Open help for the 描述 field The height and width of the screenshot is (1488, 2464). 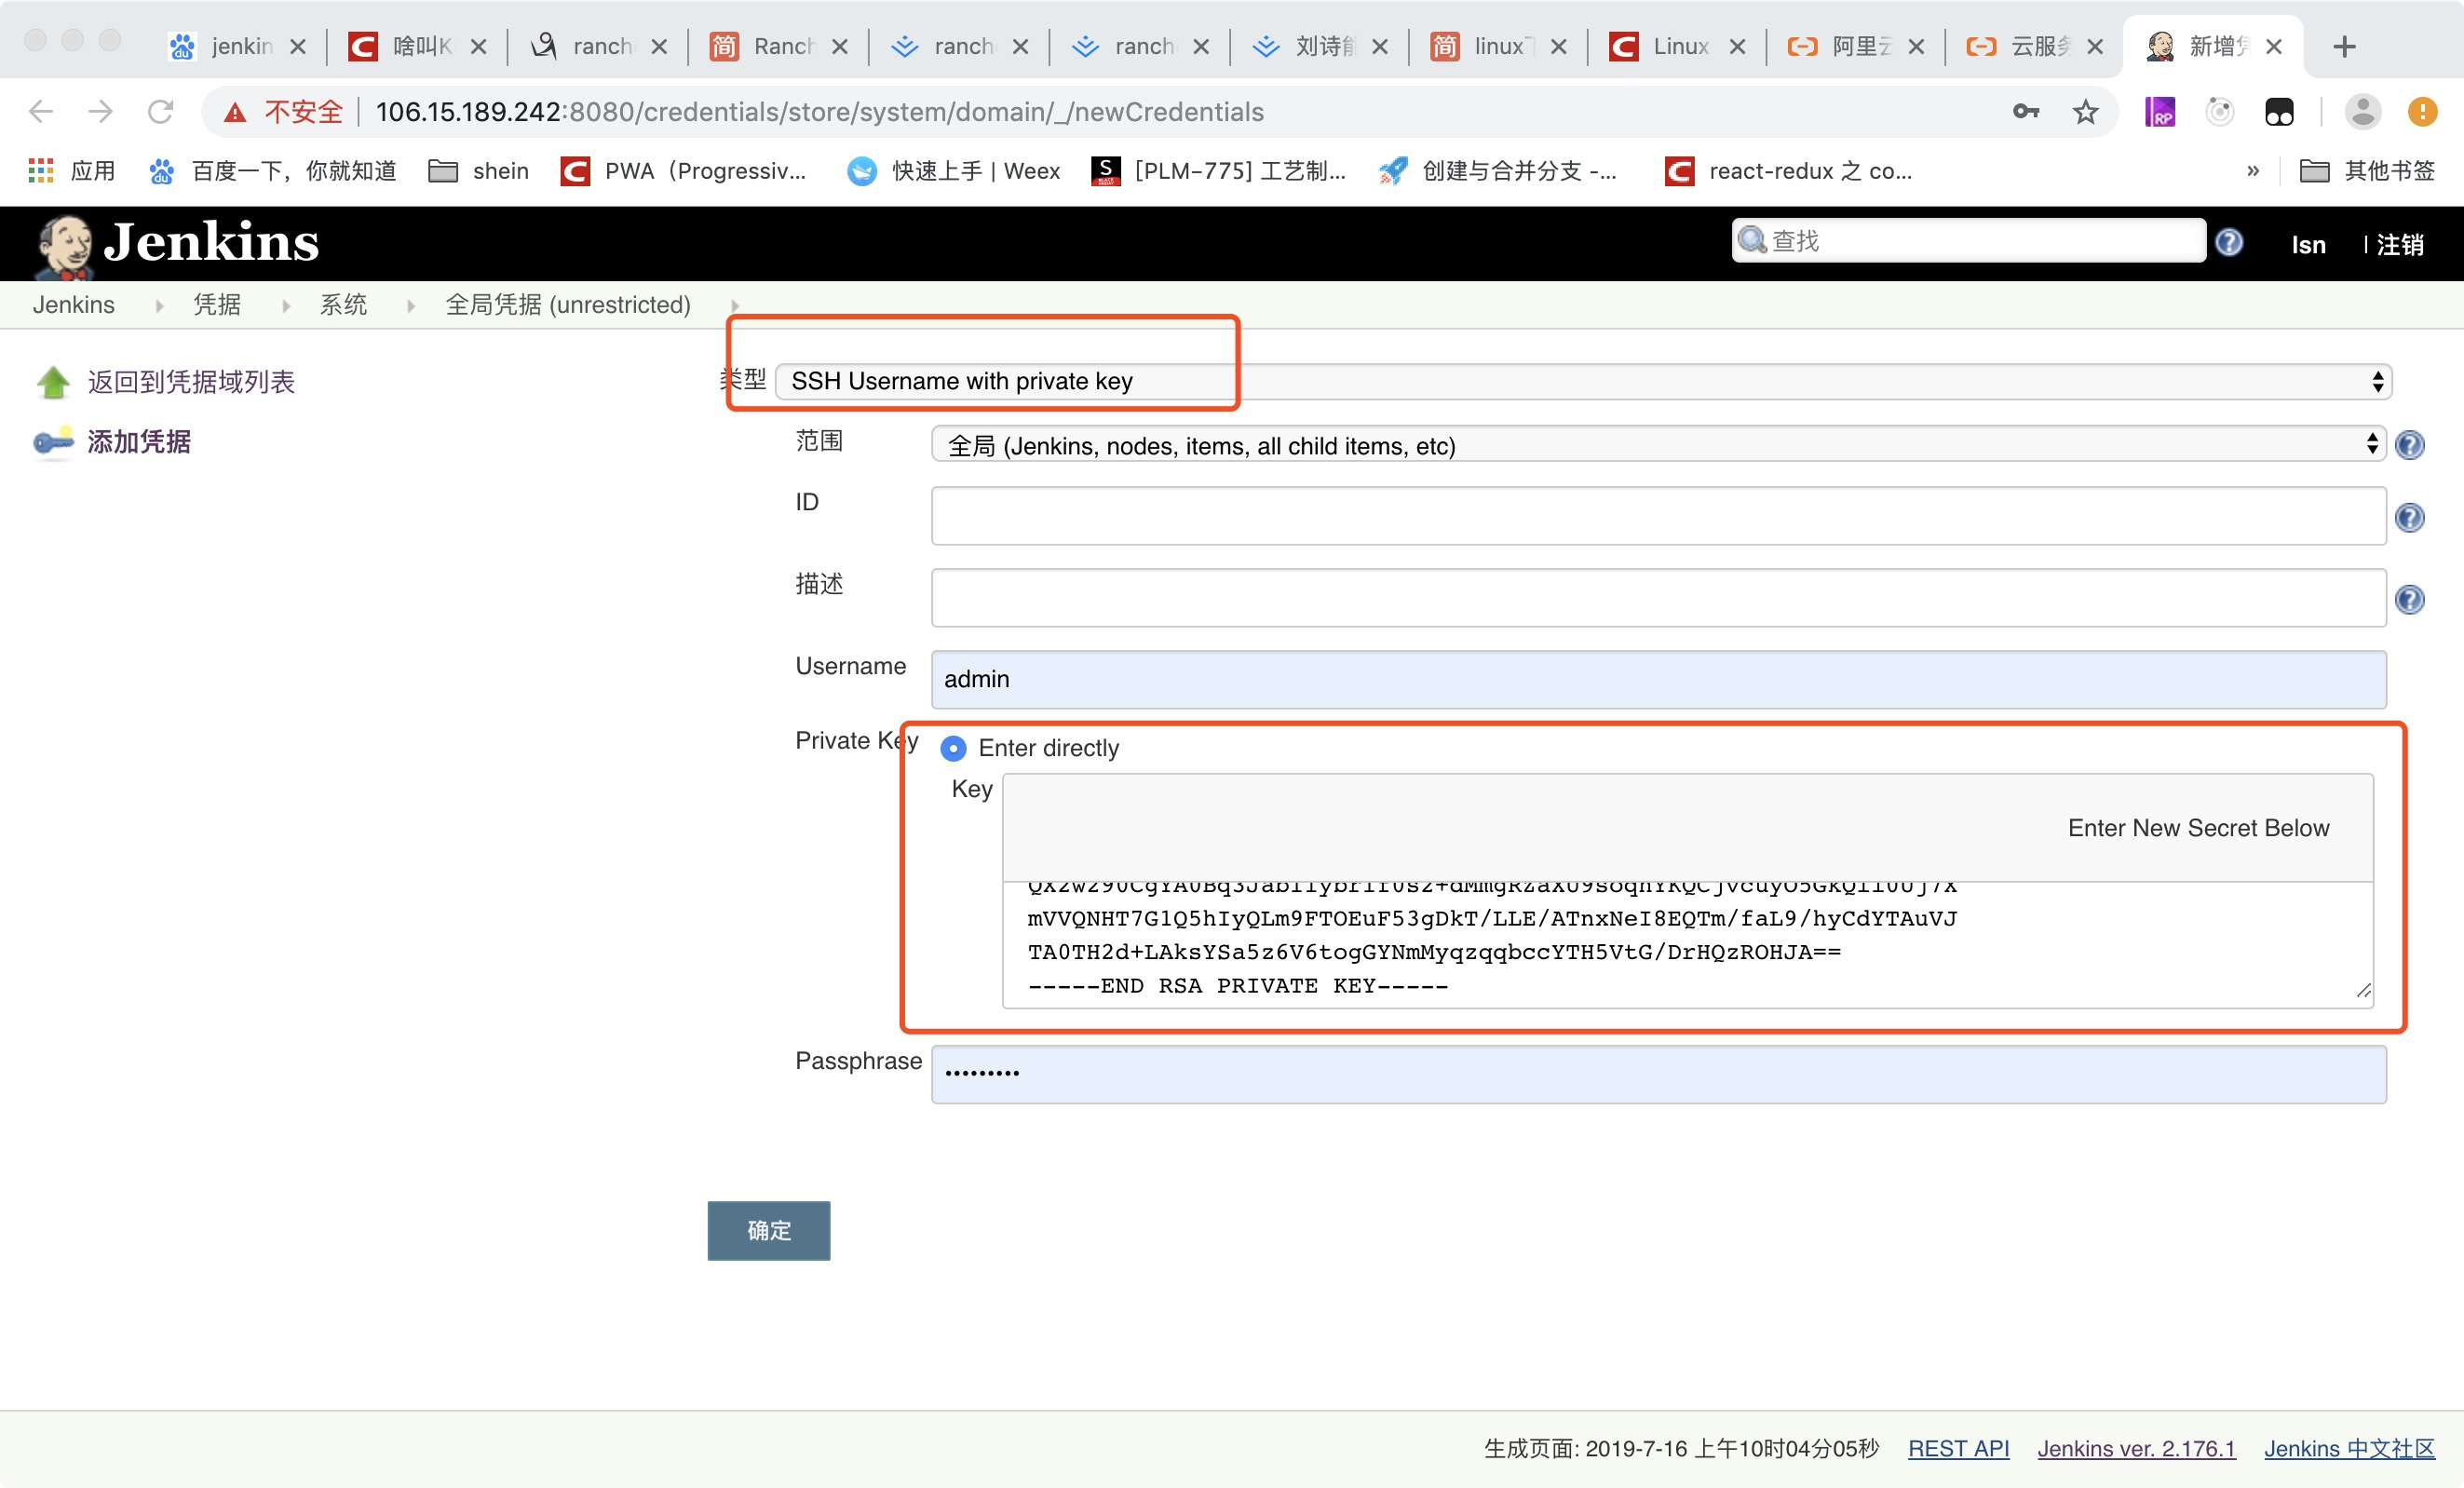(x=2410, y=600)
